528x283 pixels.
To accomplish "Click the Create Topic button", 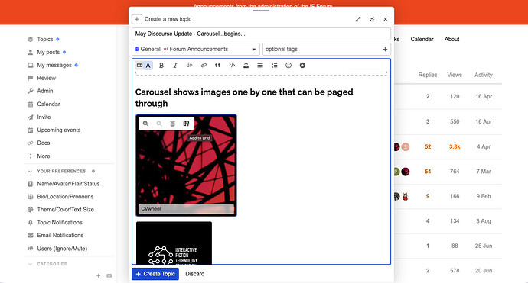I will (155, 274).
